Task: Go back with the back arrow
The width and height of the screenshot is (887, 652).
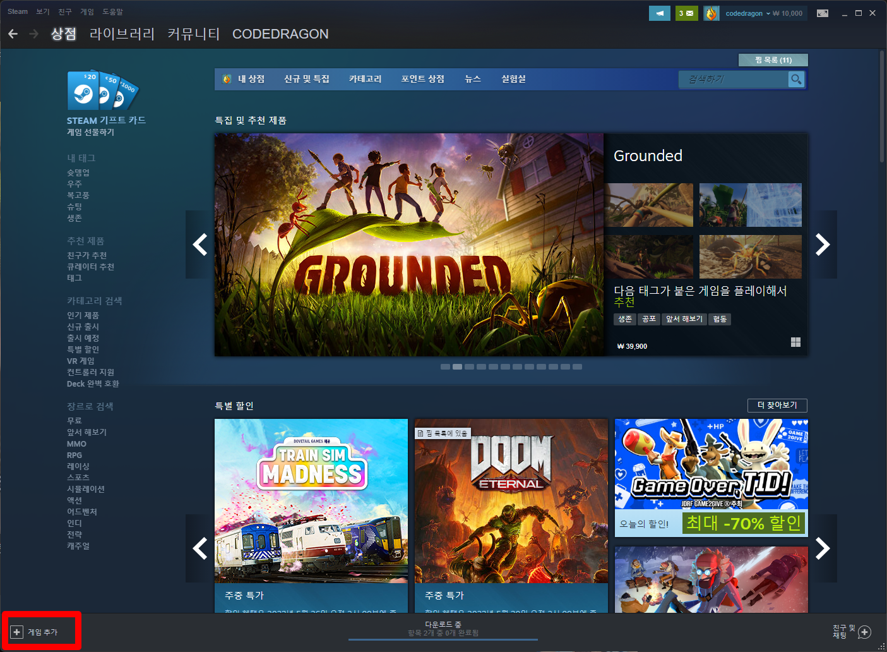Action: (13, 33)
